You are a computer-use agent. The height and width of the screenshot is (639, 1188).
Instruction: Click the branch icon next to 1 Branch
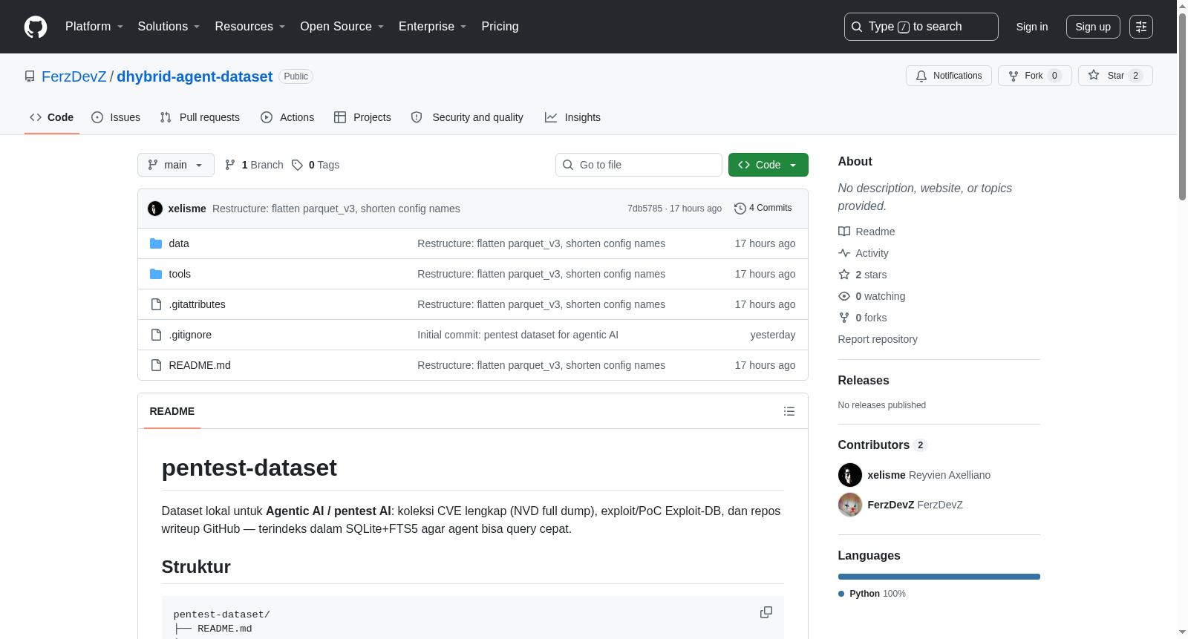(x=230, y=165)
